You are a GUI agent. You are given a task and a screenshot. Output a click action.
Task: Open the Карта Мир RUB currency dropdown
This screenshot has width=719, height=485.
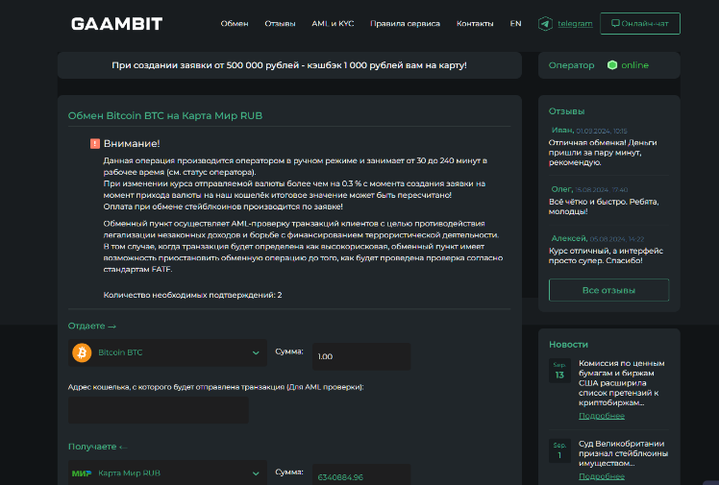tap(167, 473)
